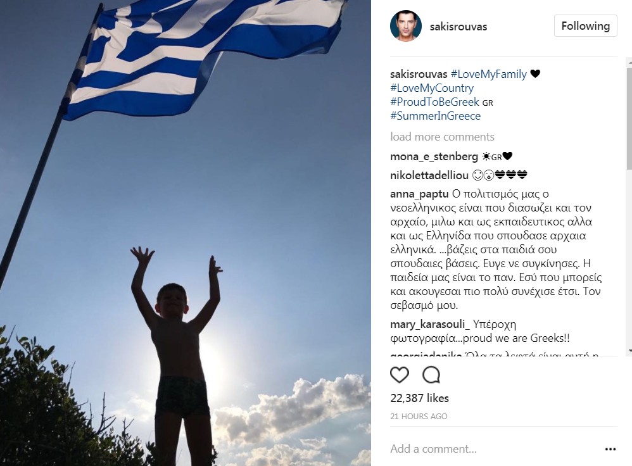Open the #LoveMyFamily hashtag
This screenshot has height=466, width=632.
pyautogui.click(x=488, y=74)
